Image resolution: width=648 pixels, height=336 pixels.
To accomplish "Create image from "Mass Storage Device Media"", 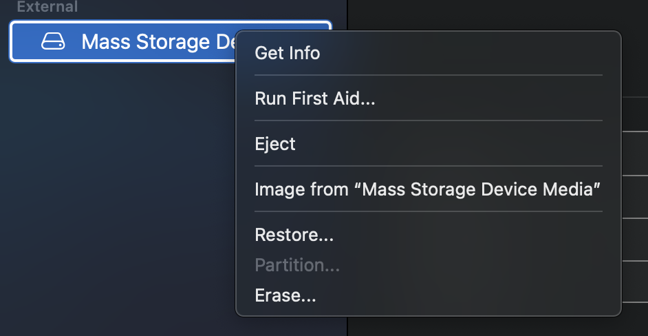I will click(x=428, y=189).
